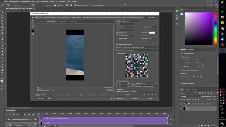Open Просмотр document profile dropdown
This screenshot has width=226, height=127.
(x=140, y=47)
